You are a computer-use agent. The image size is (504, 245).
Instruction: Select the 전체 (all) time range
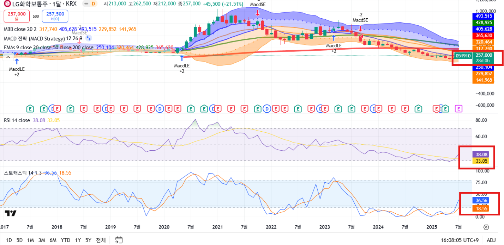tap(101, 240)
